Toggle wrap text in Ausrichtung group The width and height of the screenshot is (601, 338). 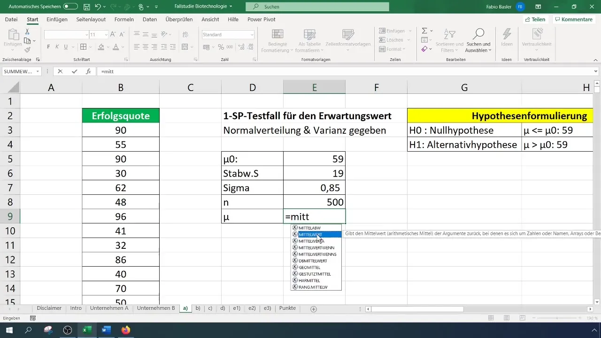[185, 35]
